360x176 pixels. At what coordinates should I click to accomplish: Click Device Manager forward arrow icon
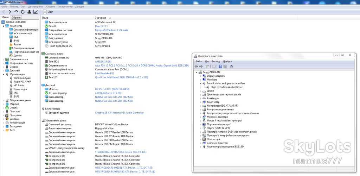click(201, 67)
